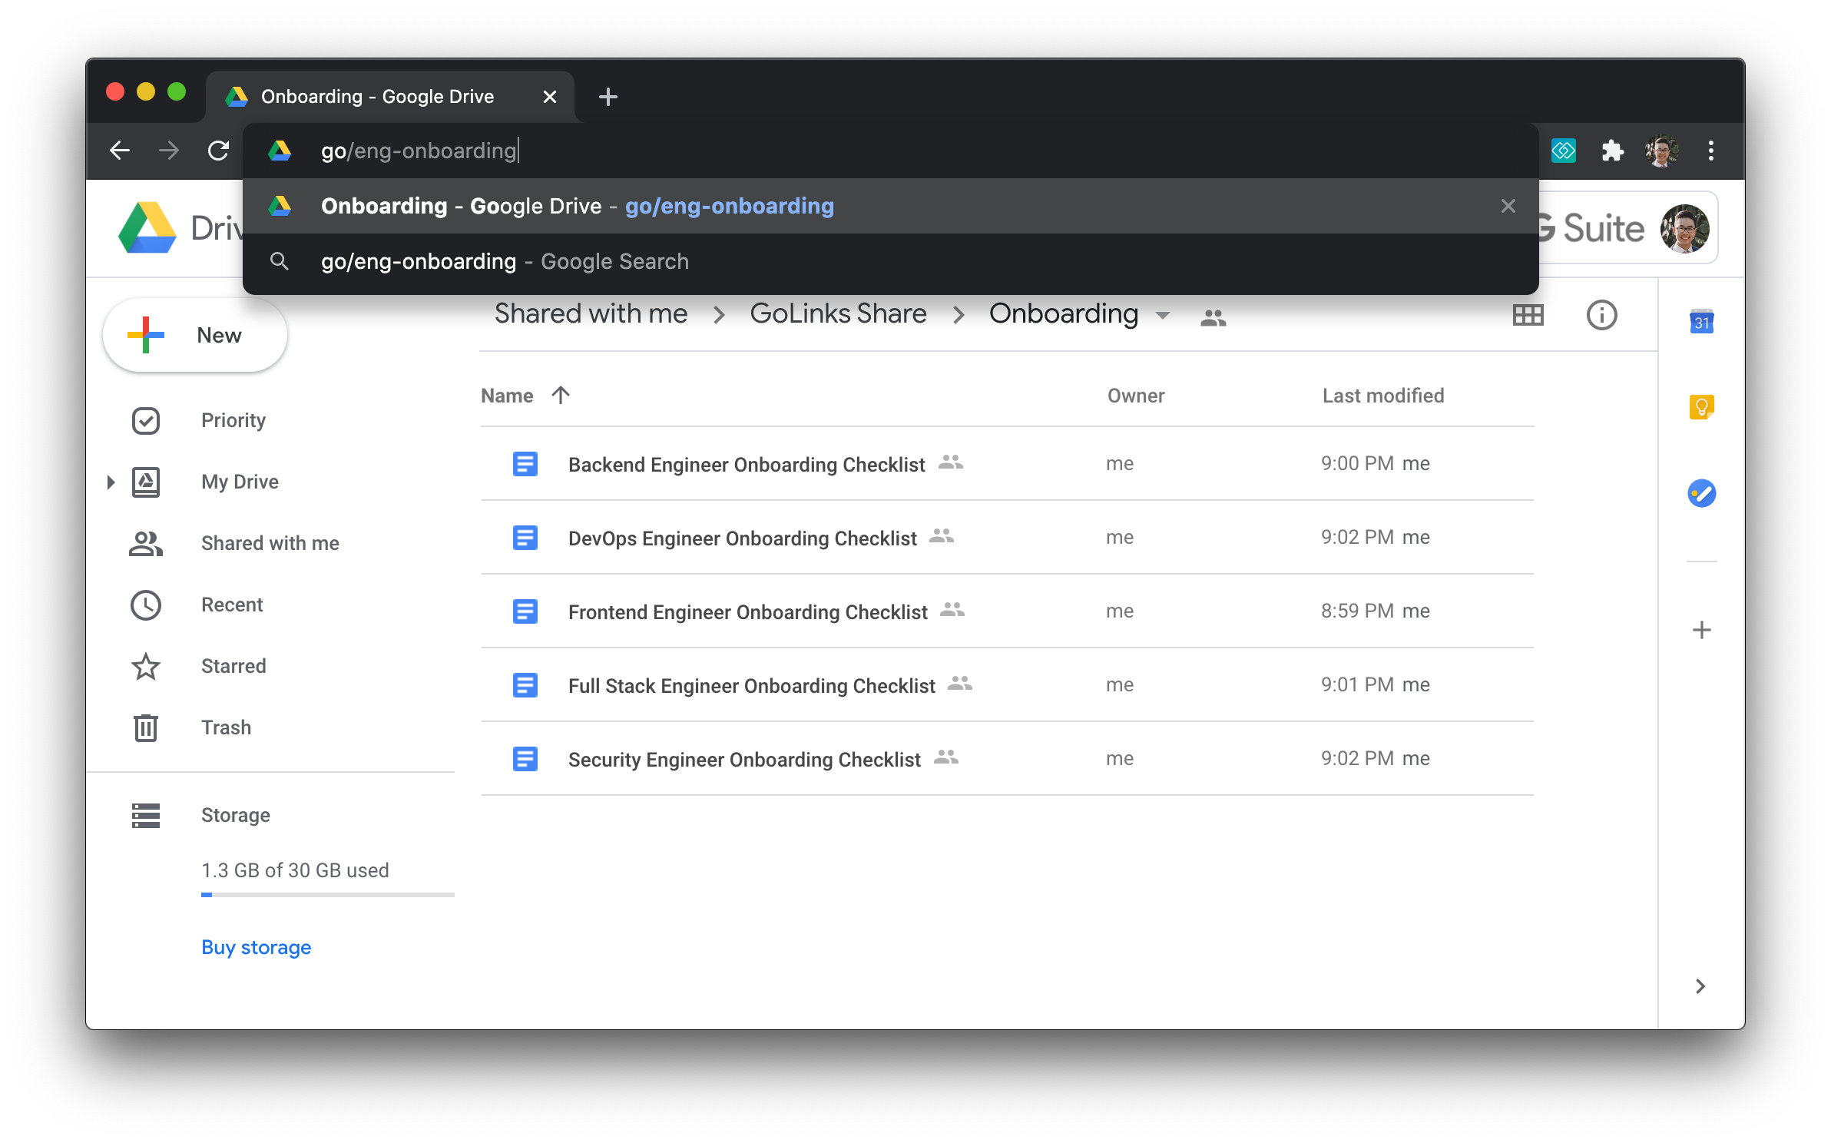Reverse sort direction by Name arrow
Screen dimensions: 1831x1143
pyautogui.click(x=561, y=395)
